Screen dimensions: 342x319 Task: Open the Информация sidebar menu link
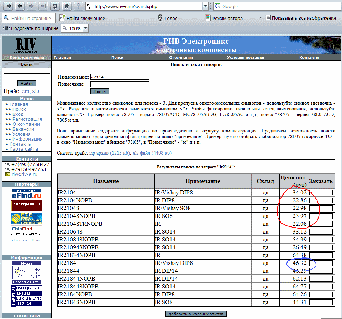(x=27, y=139)
